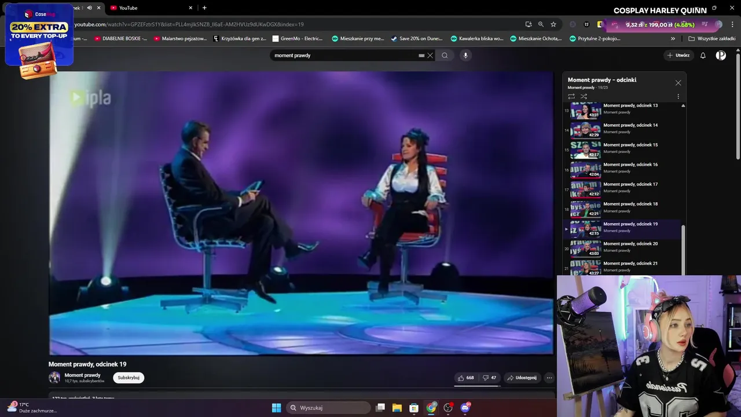This screenshot has height=417, width=741.
Task: Click the install app icon in address bar
Action: point(529,24)
